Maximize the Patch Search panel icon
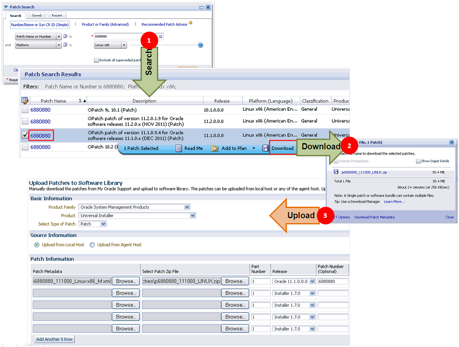This screenshot has height=347, width=459. [x=201, y=7]
